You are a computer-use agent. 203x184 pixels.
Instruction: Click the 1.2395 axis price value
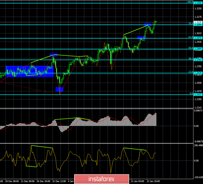(198, 99)
